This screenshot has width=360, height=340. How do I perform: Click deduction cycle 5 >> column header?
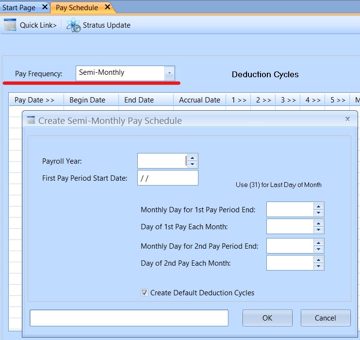click(x=338, y=100)
